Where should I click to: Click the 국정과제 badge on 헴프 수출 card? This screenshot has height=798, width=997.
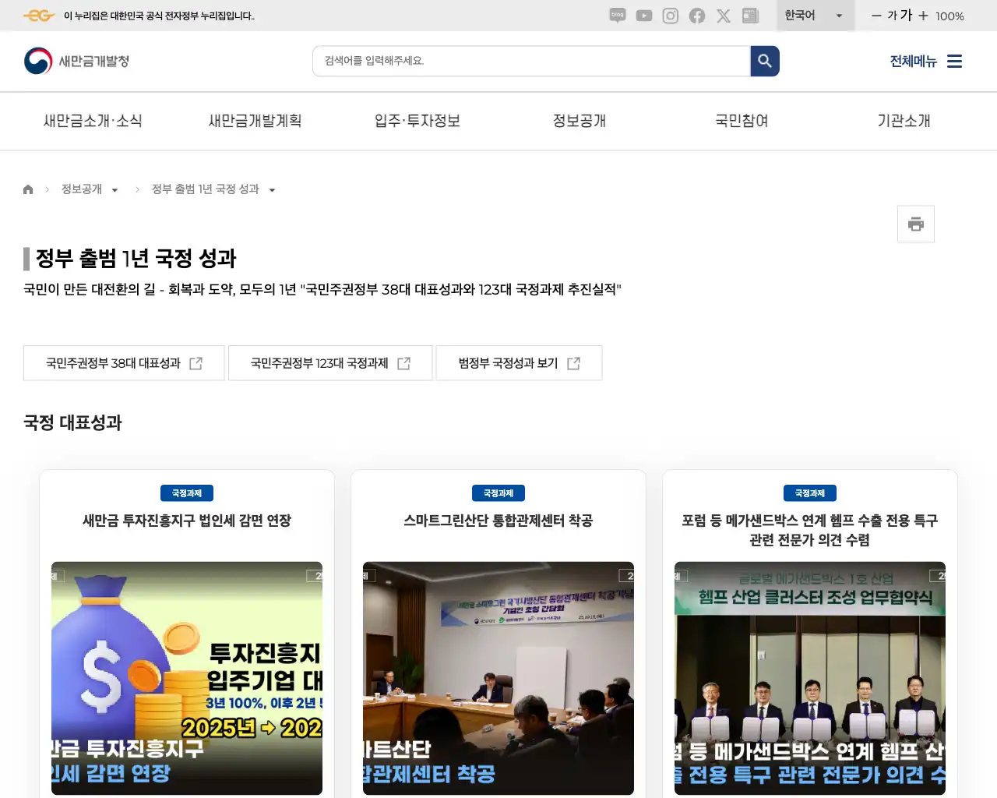tap(810, 493)
